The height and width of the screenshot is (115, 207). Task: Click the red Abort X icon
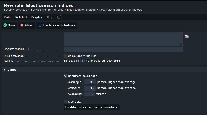22,25
